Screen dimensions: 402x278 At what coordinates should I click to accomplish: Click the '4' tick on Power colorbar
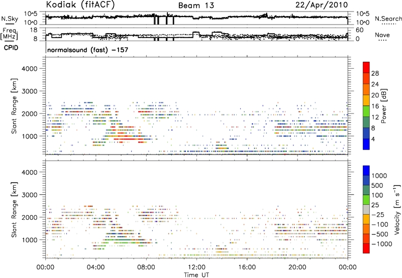coord(373,139)
